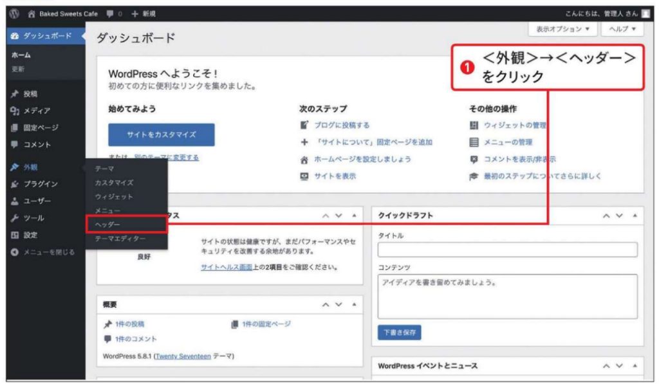Select ヘッダー in the 外観 submenu
Screen dimensions: 659x384
tap(107, 224)
